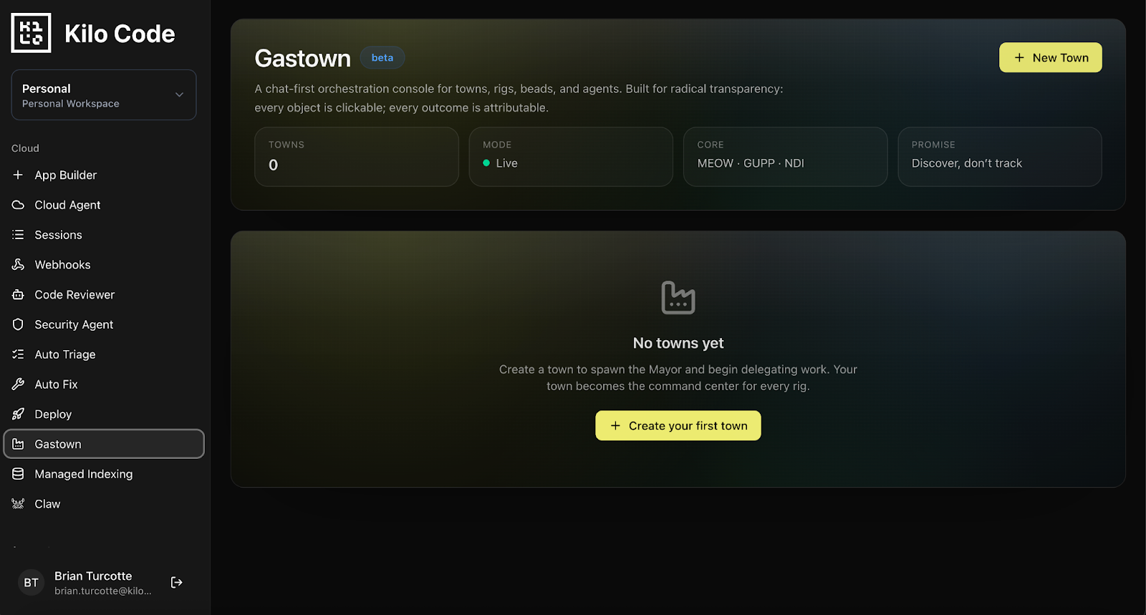Viewport: 1146px width, 615px height.
Task: Click the Claw crab icon
Action: (18, 504)
